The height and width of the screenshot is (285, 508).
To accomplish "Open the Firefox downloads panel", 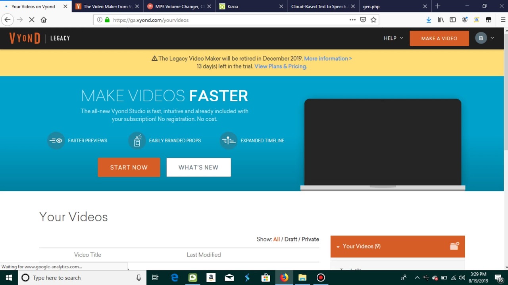I will 429,20.
